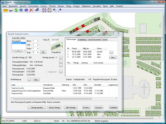Screen dimensions: 166x124
Task: Click the magnifier with X icon
Action: click(x=26, y=10)
